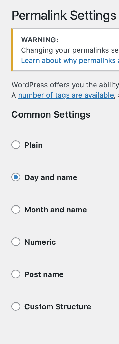Click the 'Plain' label text

coord(33,145)
